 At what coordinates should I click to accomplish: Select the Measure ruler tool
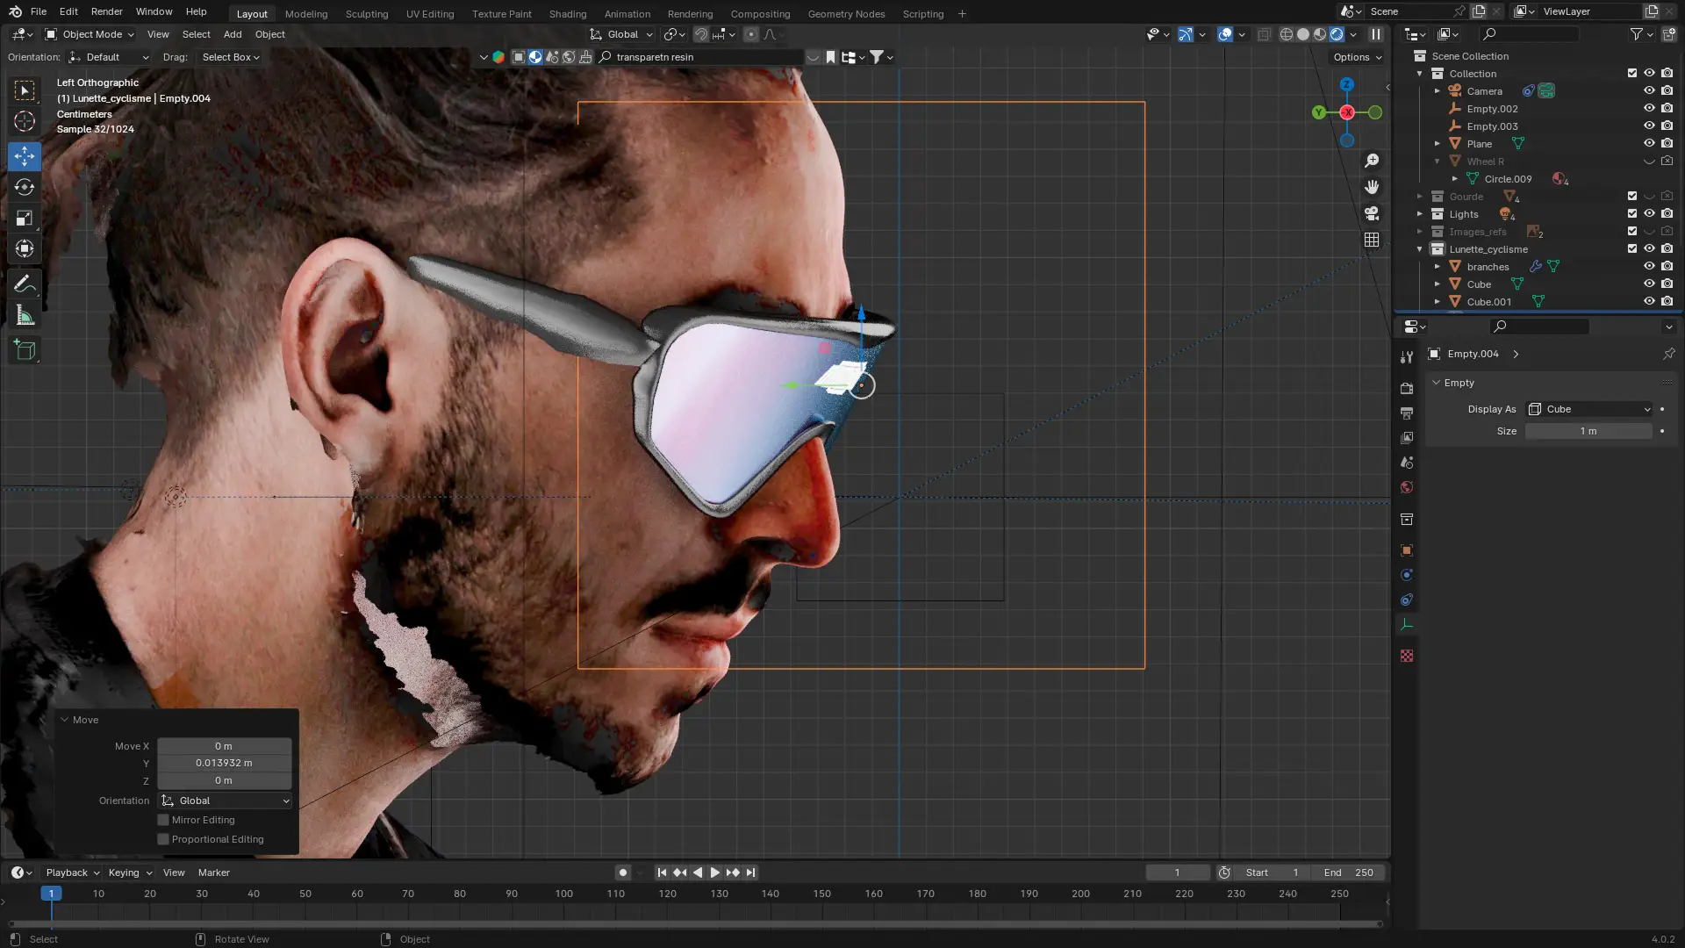click(25, 316)
